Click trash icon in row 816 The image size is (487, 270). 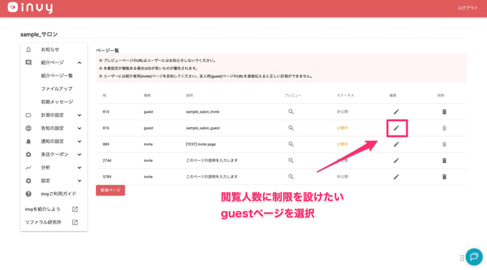(x=444, y=128)
